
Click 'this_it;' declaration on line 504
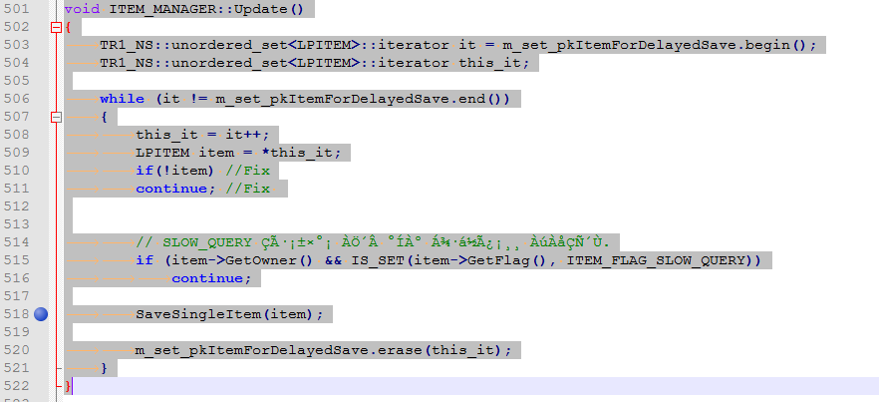pyautogui.click(x=494, y=63)
